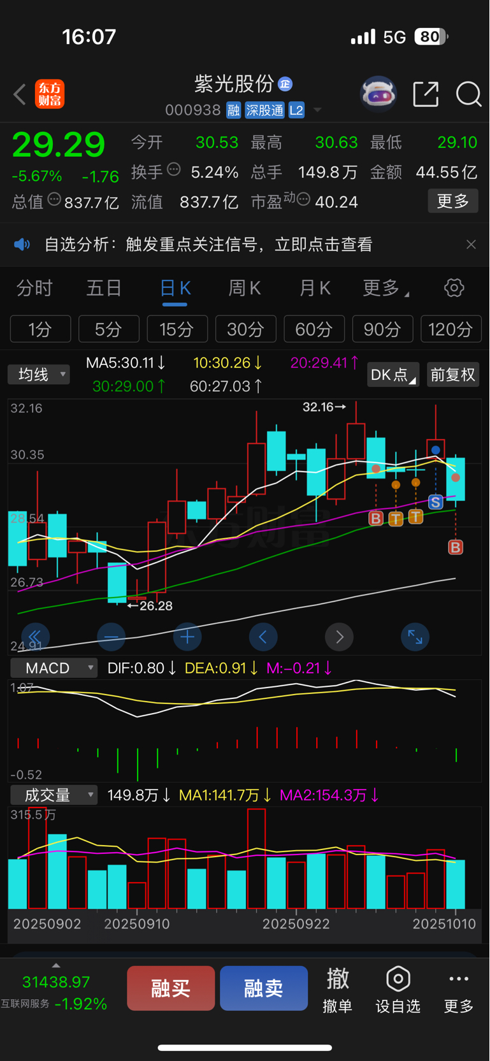Select the 5分 interval
This screenshot has height=1061, width=490.
(x=109, y=329)
